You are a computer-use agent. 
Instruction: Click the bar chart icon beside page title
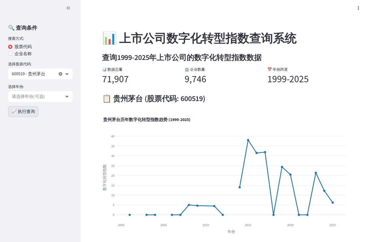(109, 38)
